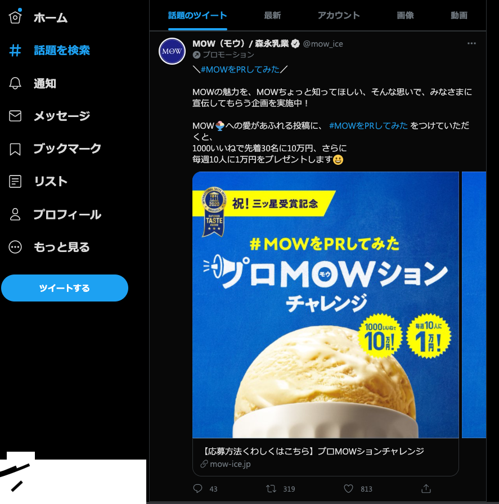This screenshot has width=499, height=504.
Task: Switch to the 最新 tab
Action: pos(272,15)
